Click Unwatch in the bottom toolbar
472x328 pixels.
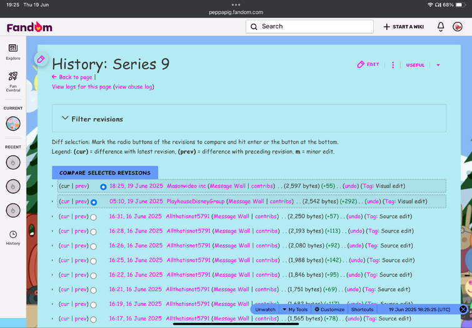tap(265, 309)
